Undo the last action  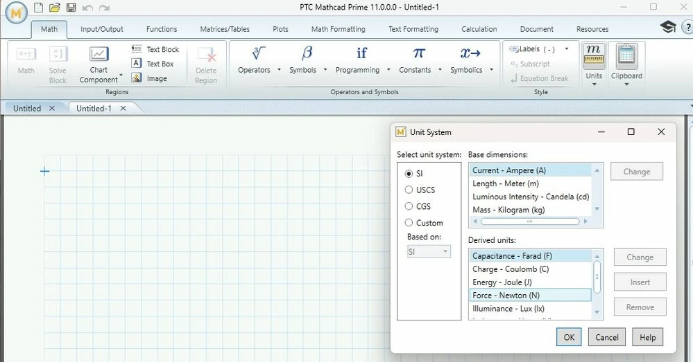click(x=87, y=8)
